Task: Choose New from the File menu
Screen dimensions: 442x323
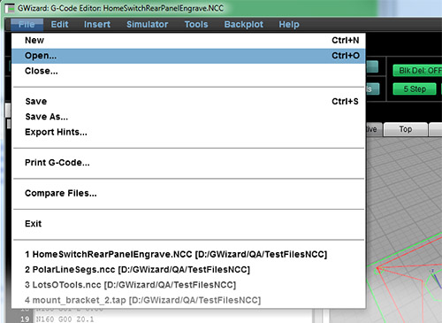Action: click(188, 40)
